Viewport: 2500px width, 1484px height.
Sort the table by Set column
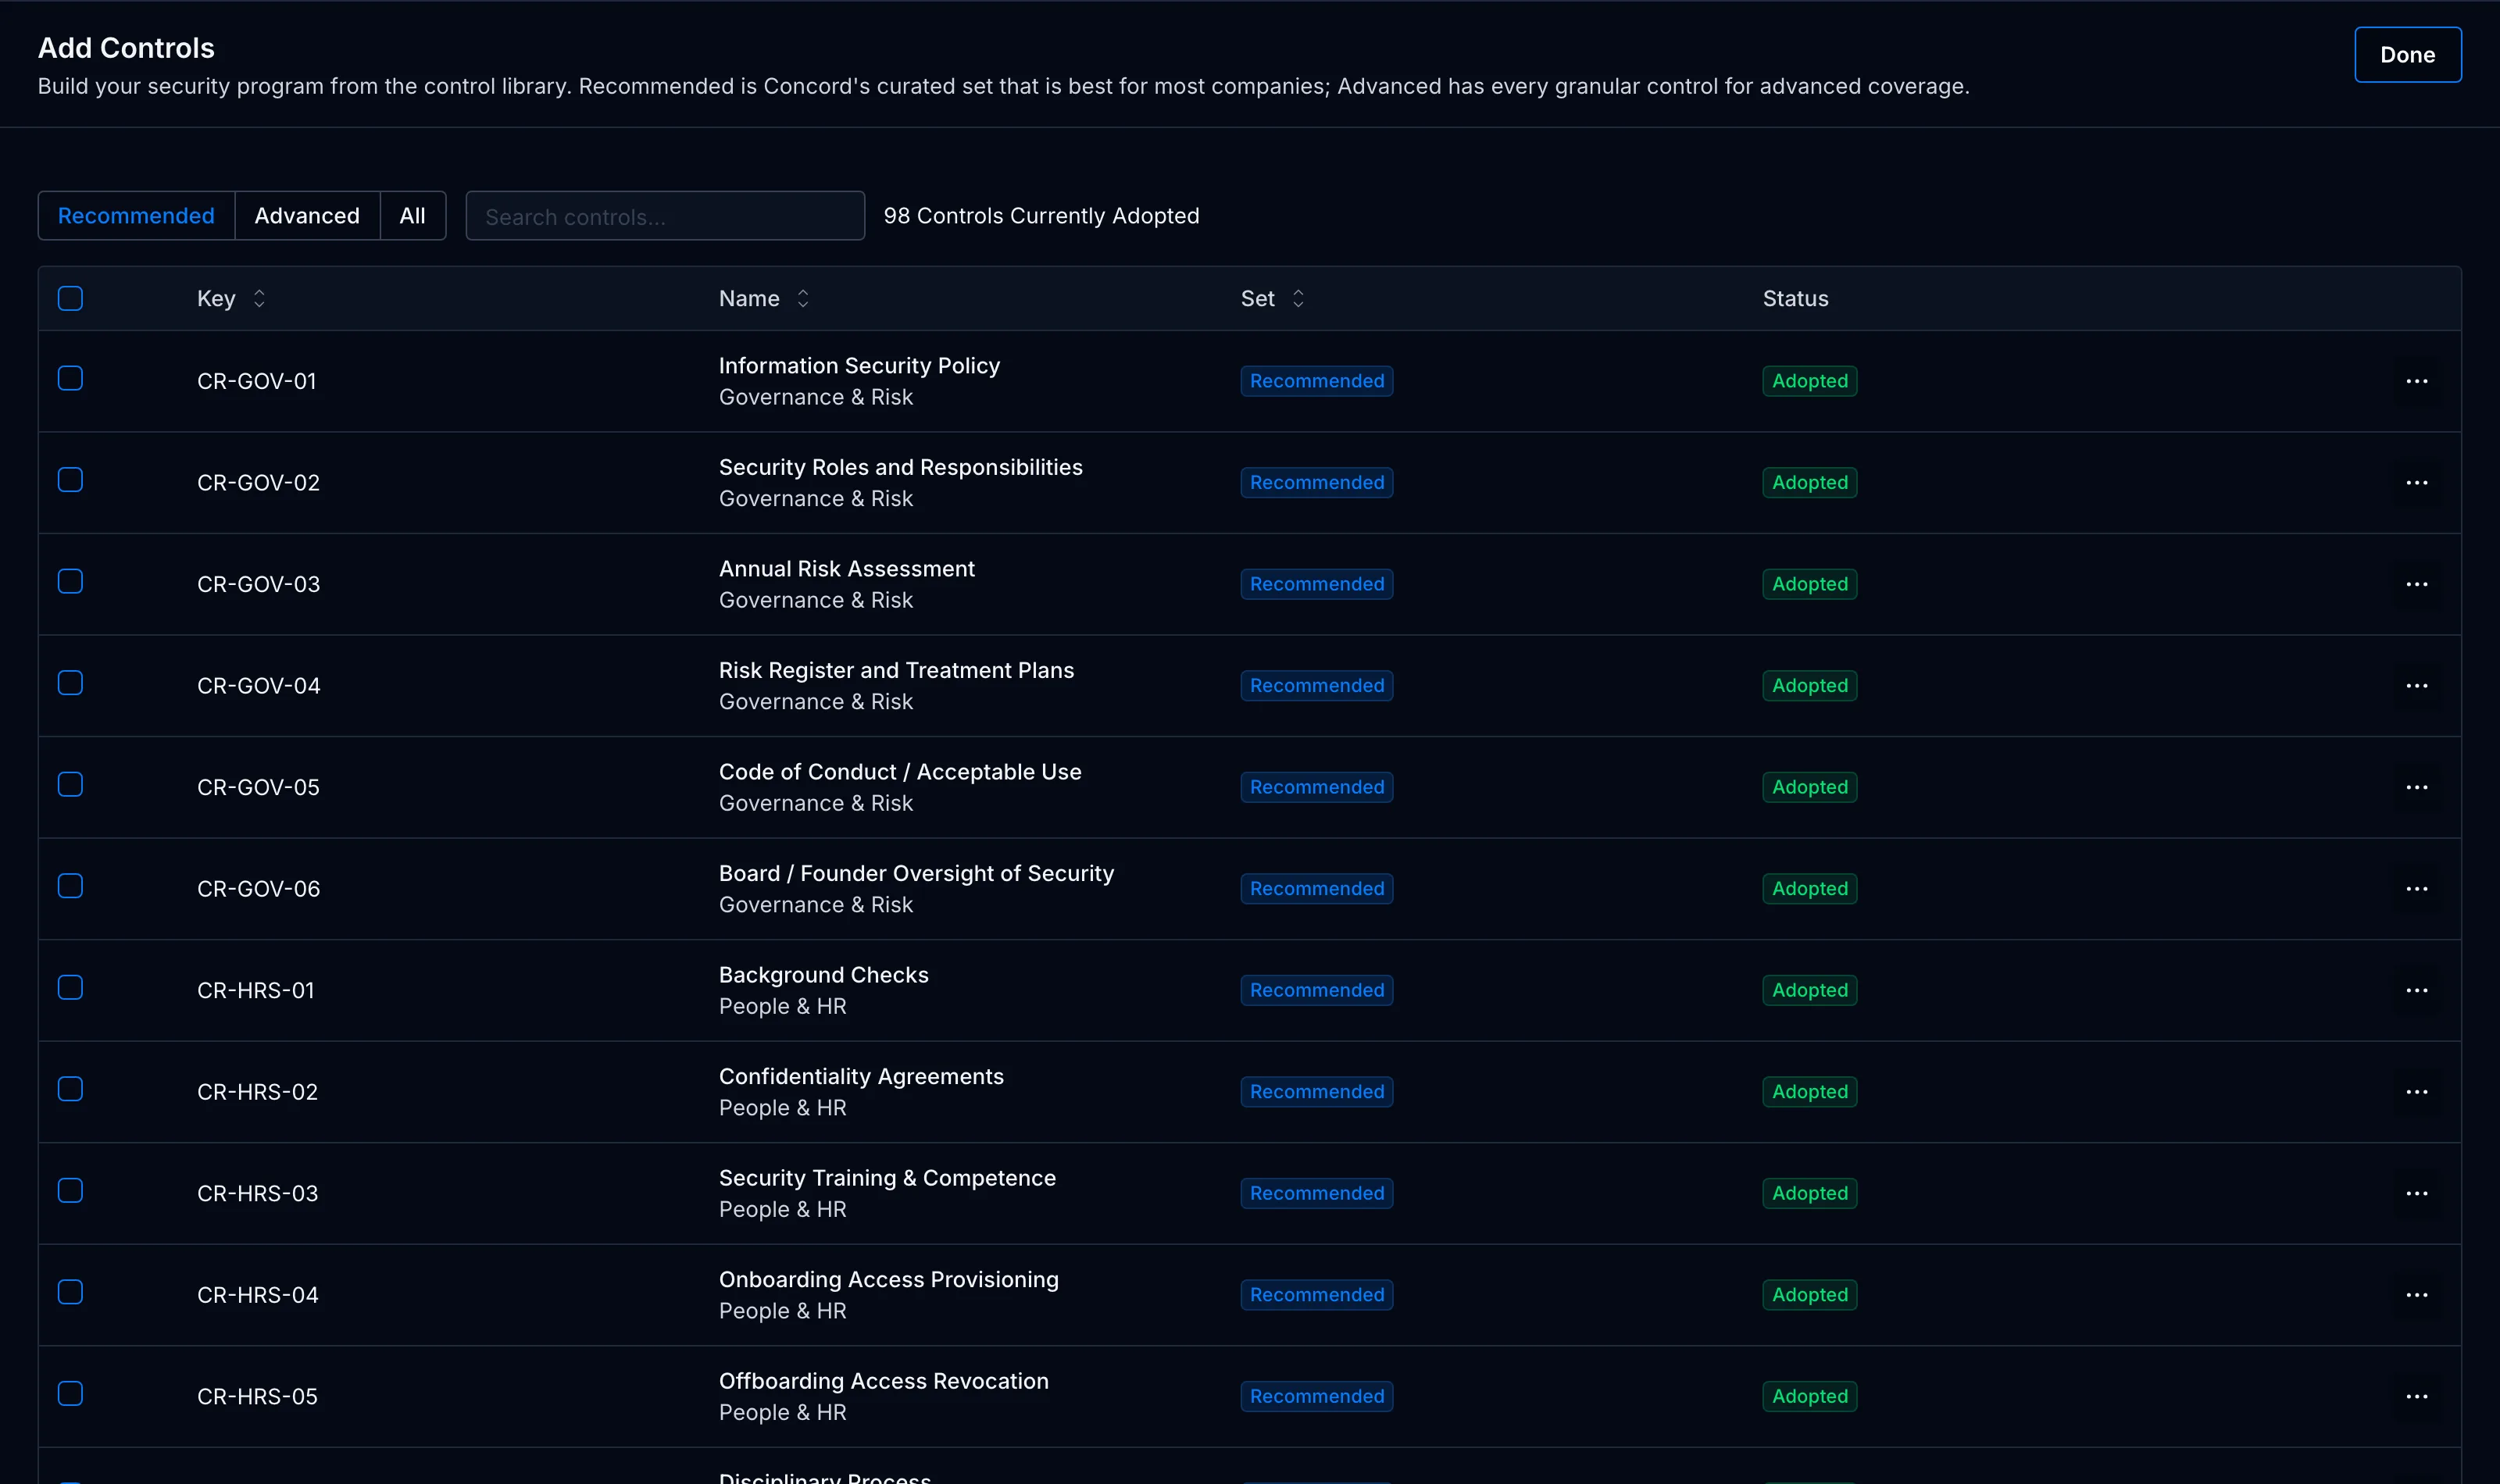tap(1272, 299)
